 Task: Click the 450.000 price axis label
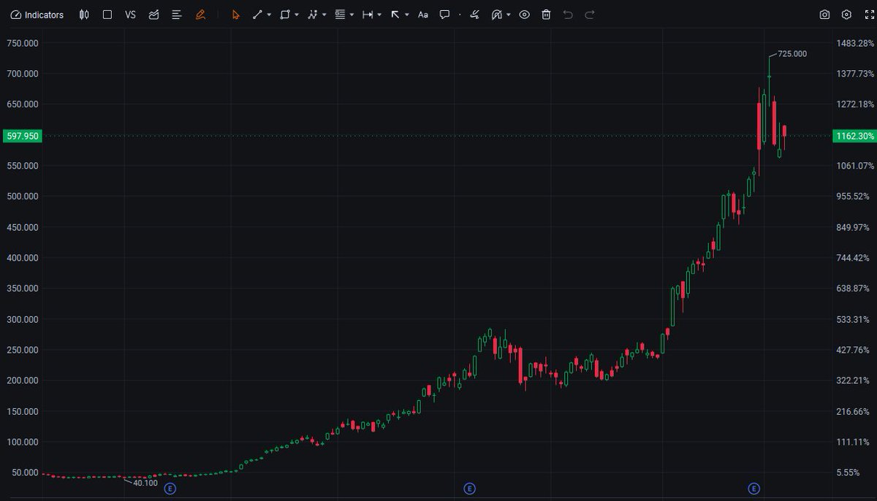coord(23,227)
